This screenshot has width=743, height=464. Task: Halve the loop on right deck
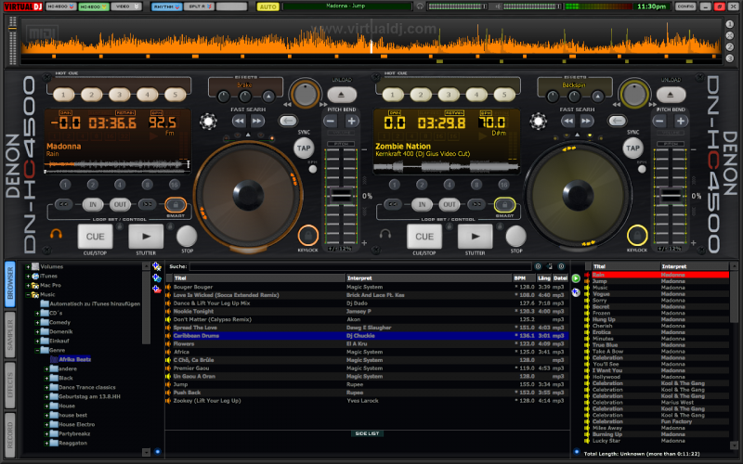(393, 204)
